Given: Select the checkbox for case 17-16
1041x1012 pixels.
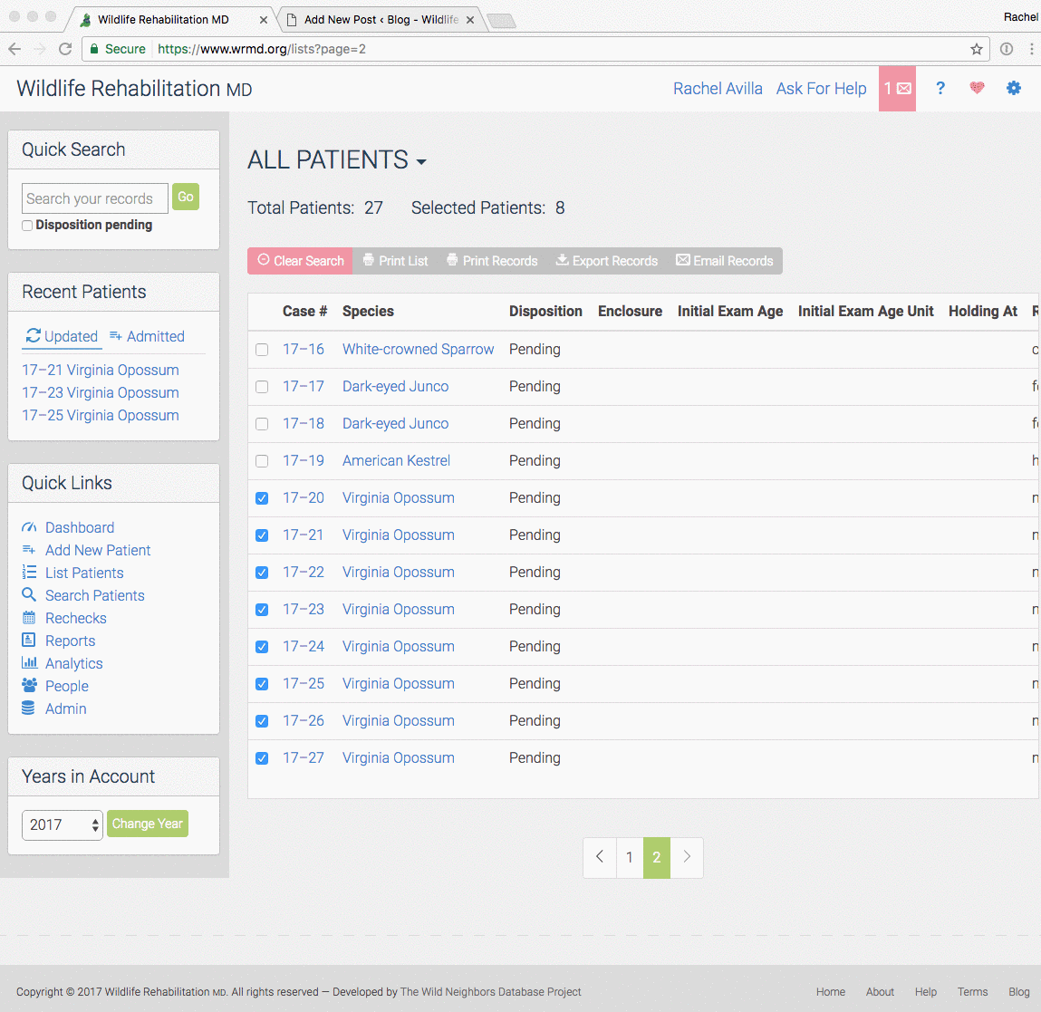Looking at the screenshot, I should click(262, 350).
